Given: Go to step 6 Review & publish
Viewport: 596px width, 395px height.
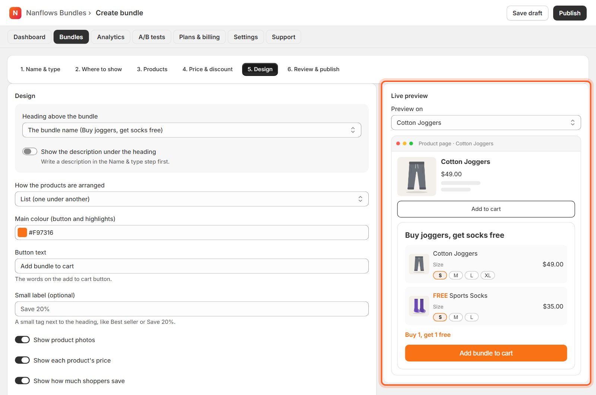Looking at the screenshot, I should click(313, 69).
